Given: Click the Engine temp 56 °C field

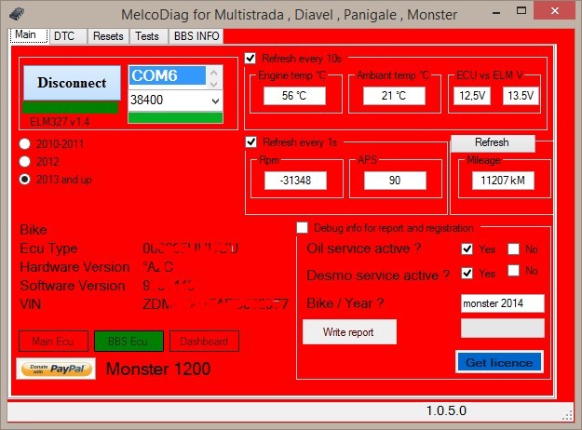Looking at the screenshot, I should coord(294,96).
